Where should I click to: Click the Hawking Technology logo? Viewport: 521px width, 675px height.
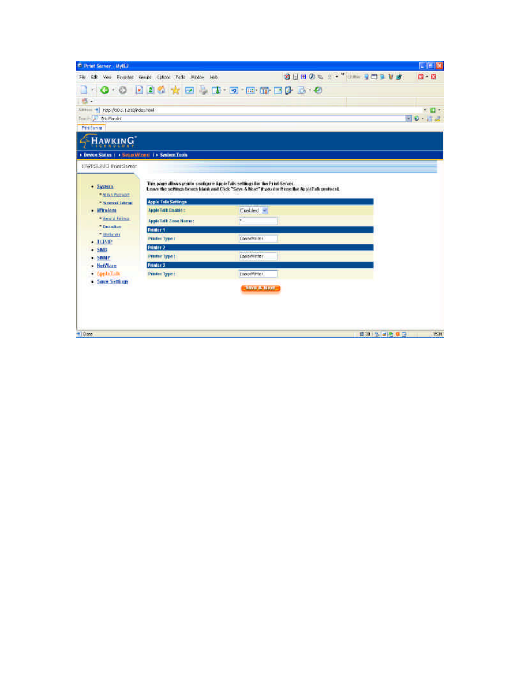(108, 141)
